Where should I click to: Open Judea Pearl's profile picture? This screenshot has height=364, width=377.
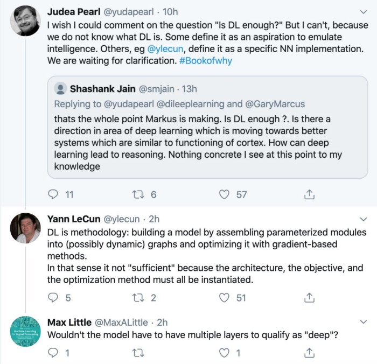[25, 21]
